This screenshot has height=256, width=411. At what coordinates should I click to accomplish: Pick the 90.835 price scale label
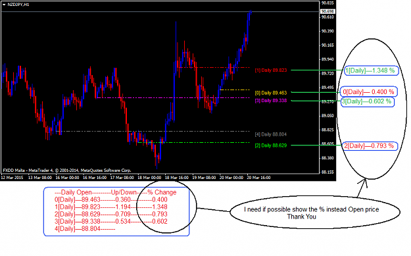pos(327,3)
